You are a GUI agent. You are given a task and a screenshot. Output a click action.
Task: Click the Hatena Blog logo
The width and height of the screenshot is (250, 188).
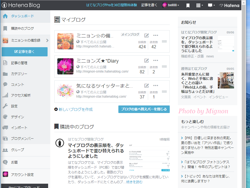[21, 5]
